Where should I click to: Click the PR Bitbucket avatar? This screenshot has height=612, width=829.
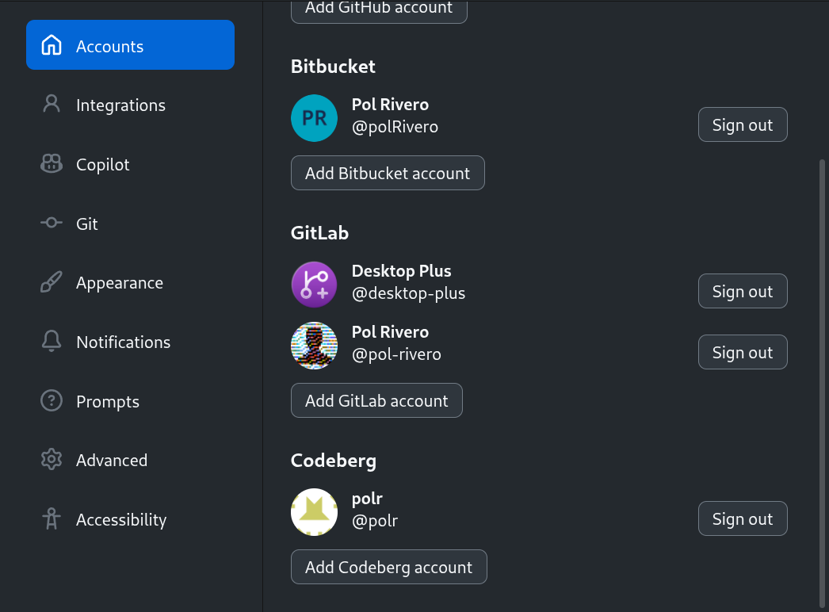pyautogui.click(x=314, y=118)
